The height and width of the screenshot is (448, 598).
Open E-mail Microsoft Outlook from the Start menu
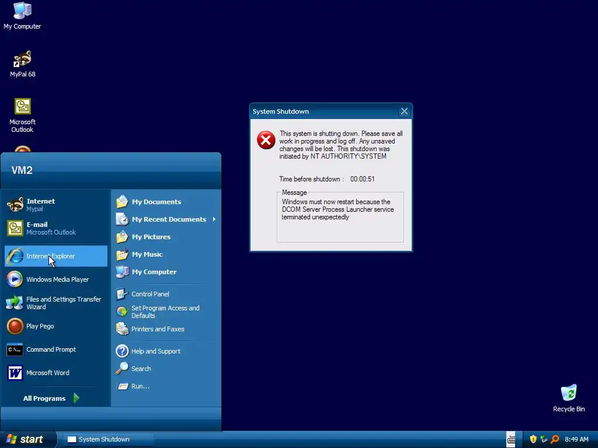pyautogui.click(x=56, y=228)
